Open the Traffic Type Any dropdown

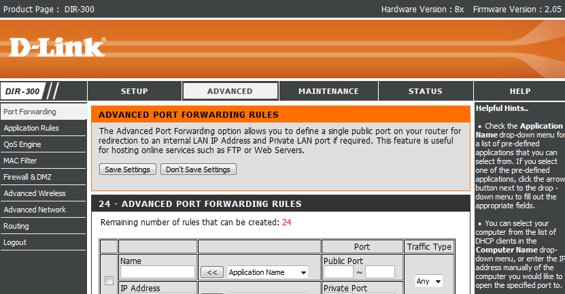429,281
